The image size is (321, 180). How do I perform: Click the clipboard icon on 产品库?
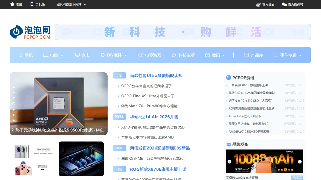246,55
